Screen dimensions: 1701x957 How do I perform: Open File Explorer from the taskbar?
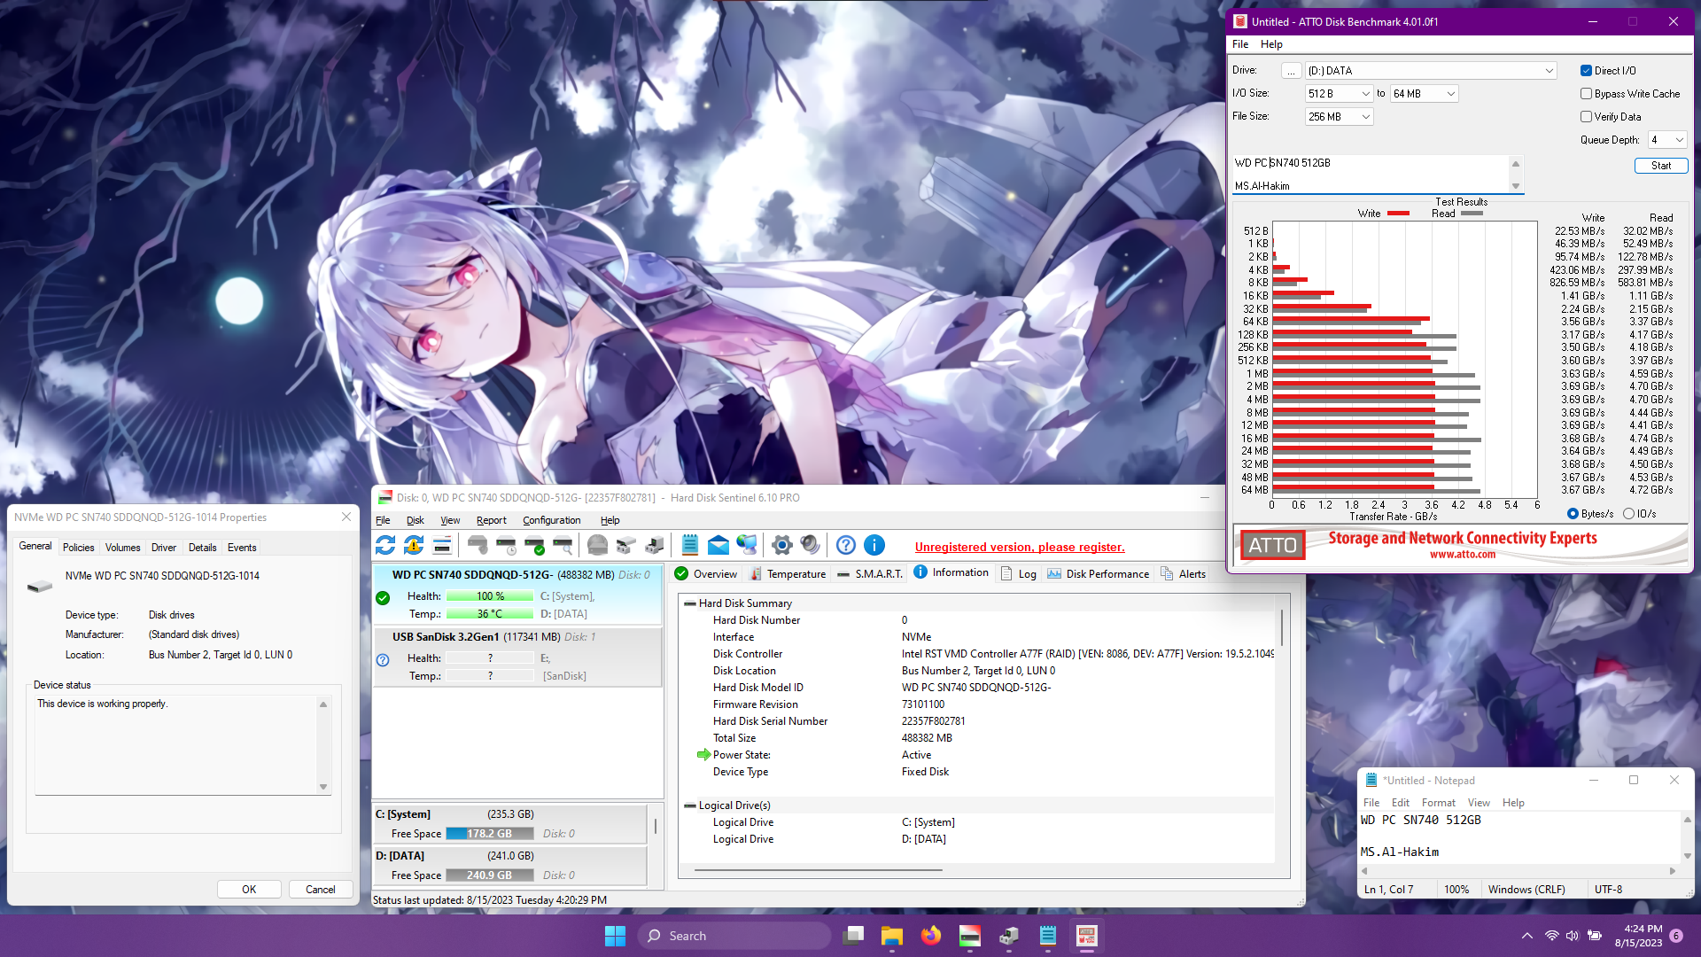(892, 936)
